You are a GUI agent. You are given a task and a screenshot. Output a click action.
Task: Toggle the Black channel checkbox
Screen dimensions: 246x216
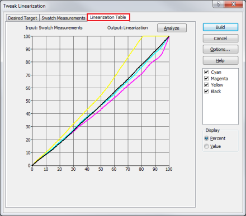pyautogui.click(x=206, y=91)
